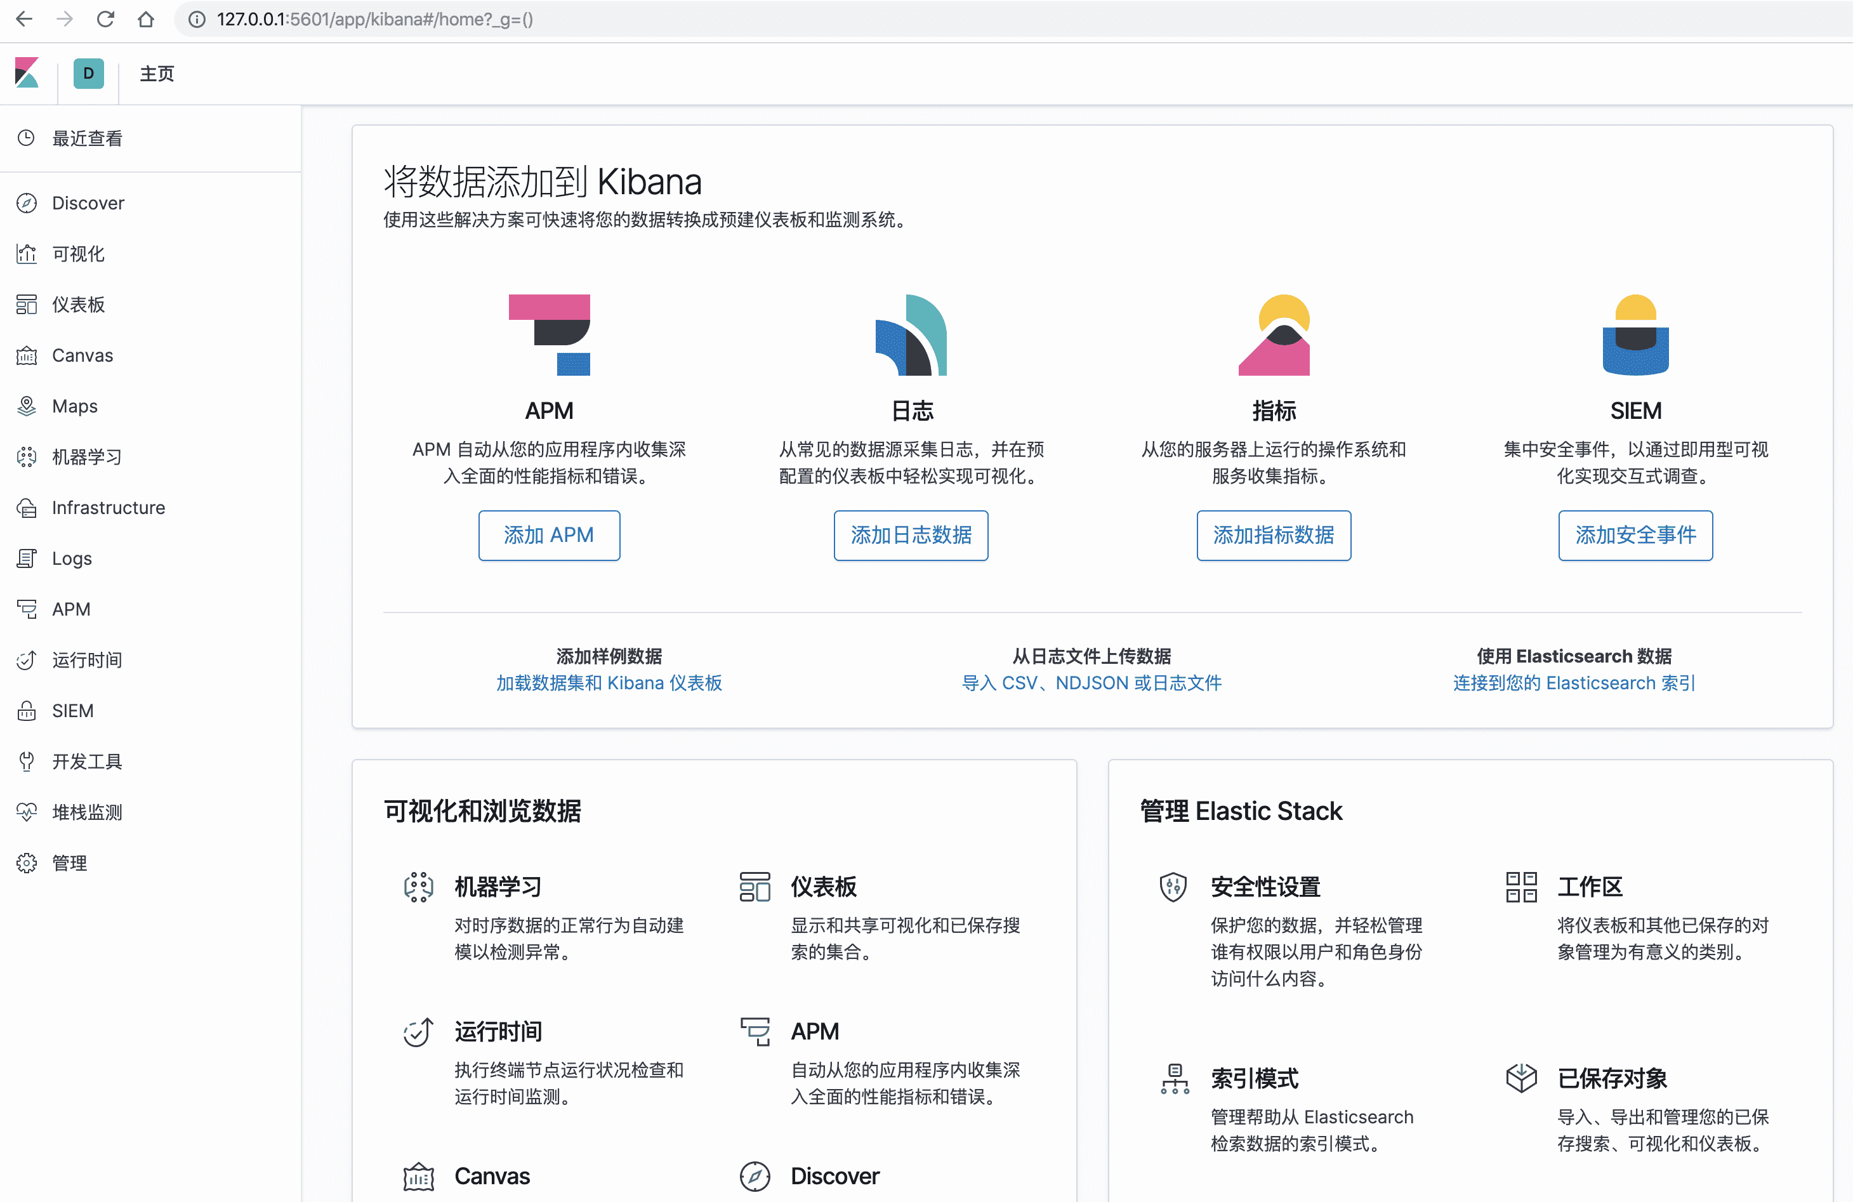Open 管理 gear icon in sidebar
The image size is (1853, 1202).
tap(27, 862)
